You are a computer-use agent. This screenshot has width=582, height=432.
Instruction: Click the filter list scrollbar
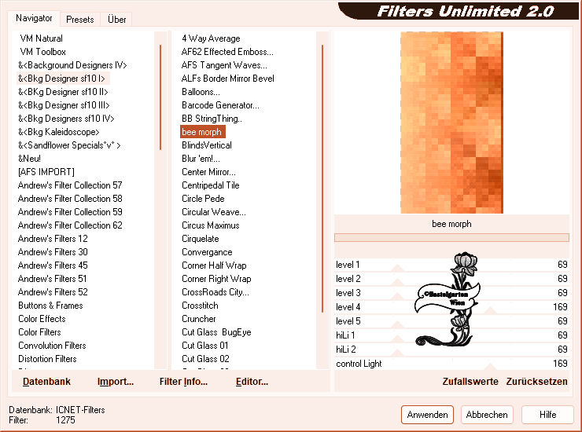tap(322, 178)
